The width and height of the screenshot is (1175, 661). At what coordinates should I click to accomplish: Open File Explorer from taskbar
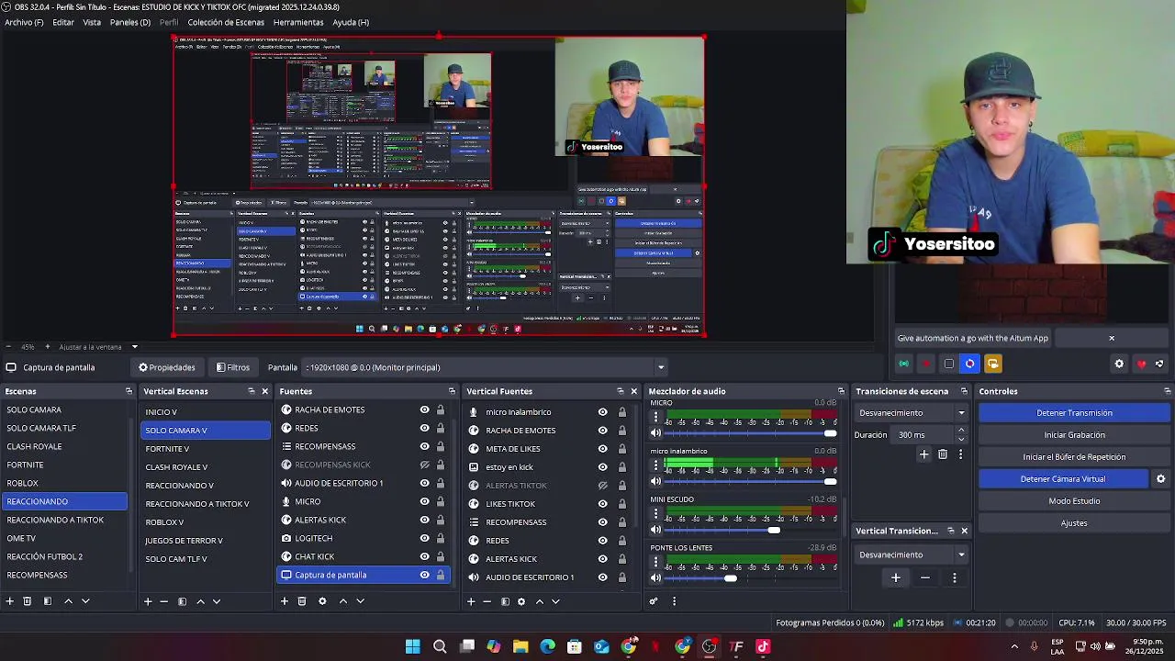(520, 646)
